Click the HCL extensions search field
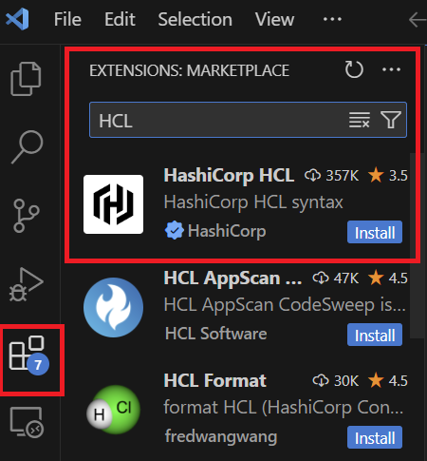Viewport: 427px width, 461px height. 218,120
